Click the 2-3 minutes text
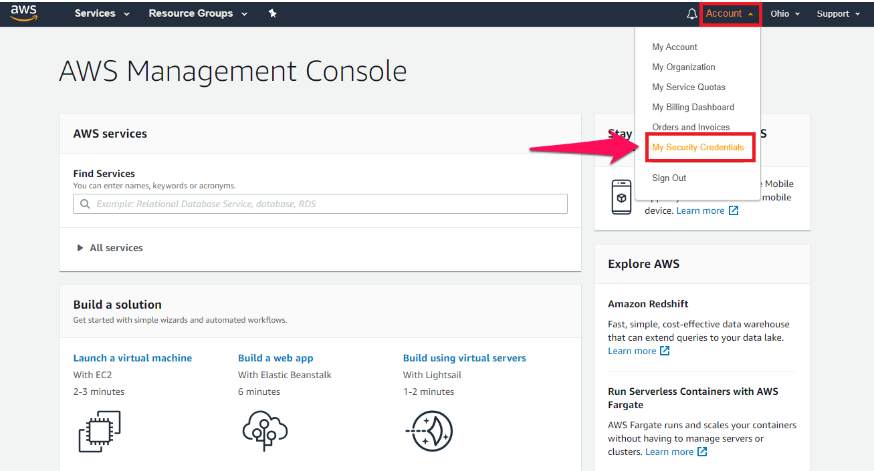 99,391
